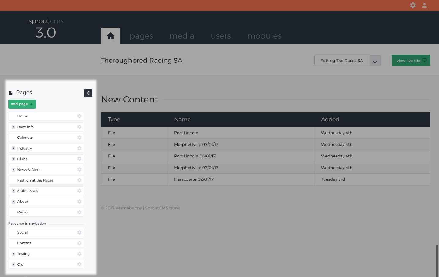Click the SproutCMS 3.0 logo
This screenshot has width=439, height=277.
pos(46,28)
